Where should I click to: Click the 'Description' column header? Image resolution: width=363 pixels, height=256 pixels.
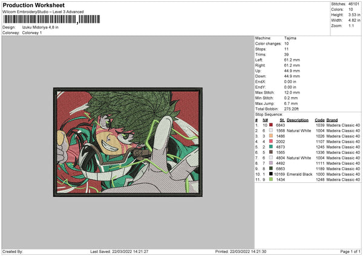pyautogui.click(x=298, y=120)
